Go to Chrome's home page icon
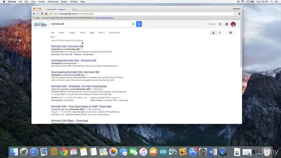The width and height of the screenshot is (281, 158). click(46, 14)
